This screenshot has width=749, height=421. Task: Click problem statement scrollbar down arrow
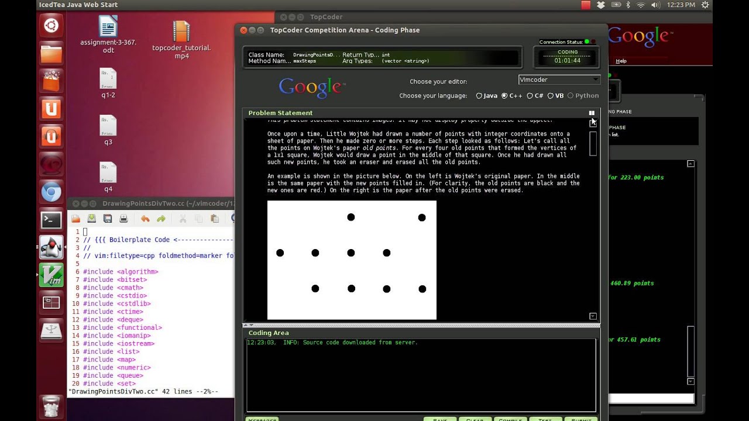pos(593,316)
